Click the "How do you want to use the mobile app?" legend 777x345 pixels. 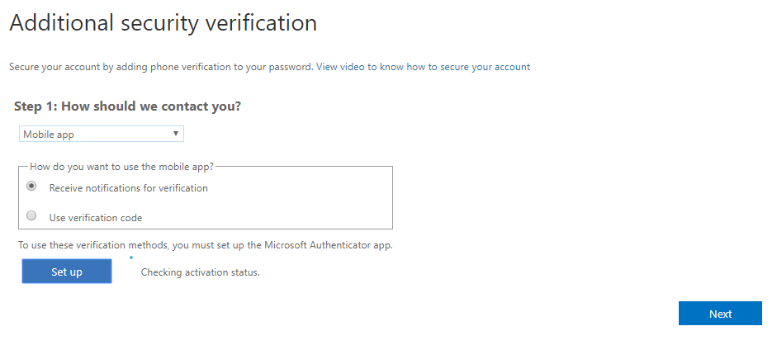121,166
